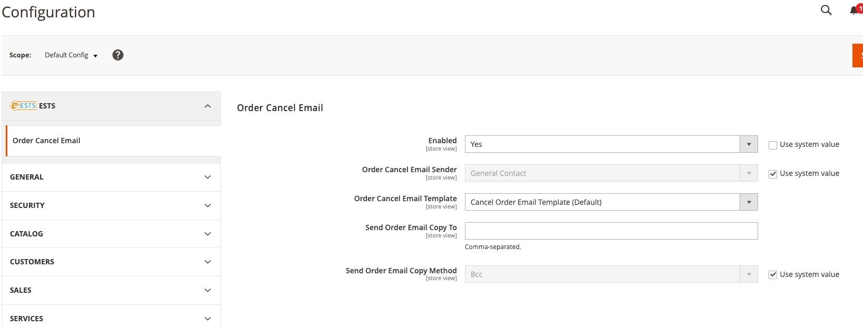
Task: Click the search magnifier icon
Action: pos(826,10)
